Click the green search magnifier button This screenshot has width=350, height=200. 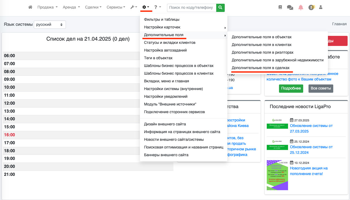[220, 8]
